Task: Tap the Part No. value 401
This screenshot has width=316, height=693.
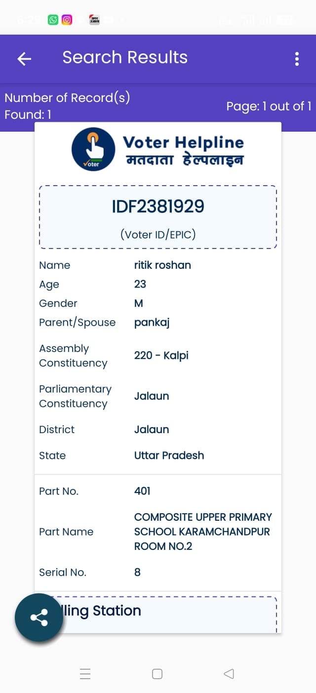Action: click(x=142, y=491)
